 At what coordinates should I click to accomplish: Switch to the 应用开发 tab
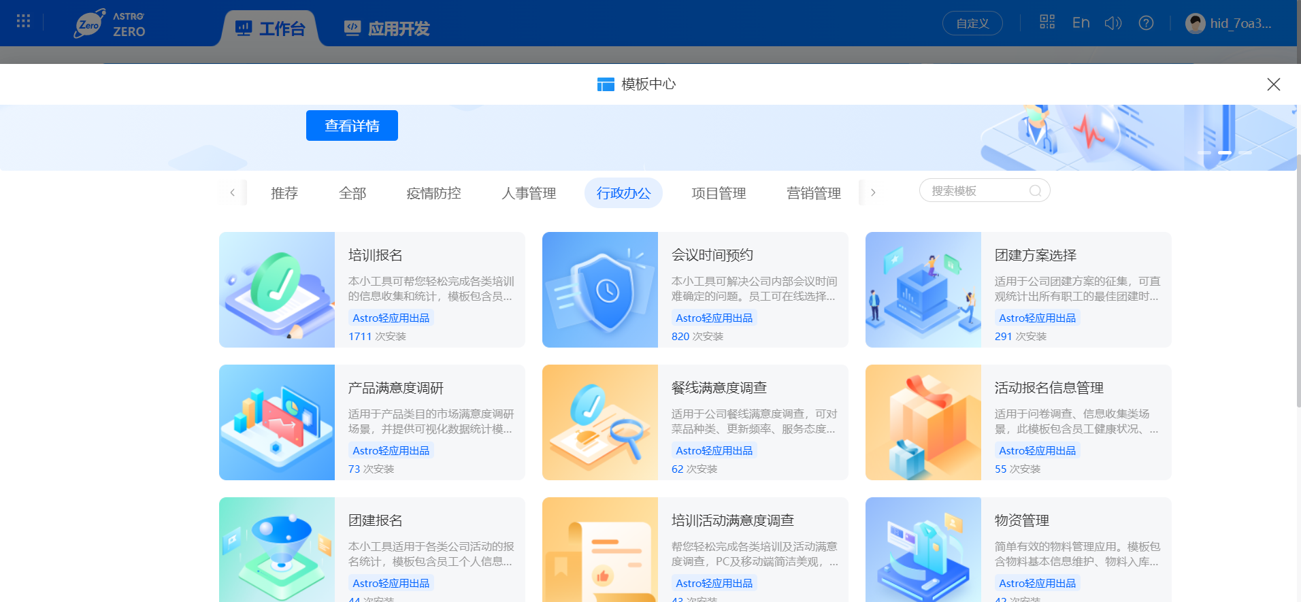pyautogui.click(x=386, y=29)
